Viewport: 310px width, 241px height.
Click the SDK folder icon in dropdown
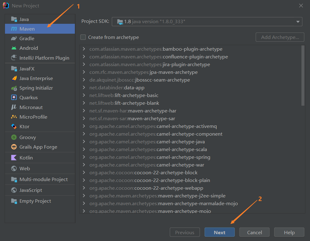click(x=120, y=22)
